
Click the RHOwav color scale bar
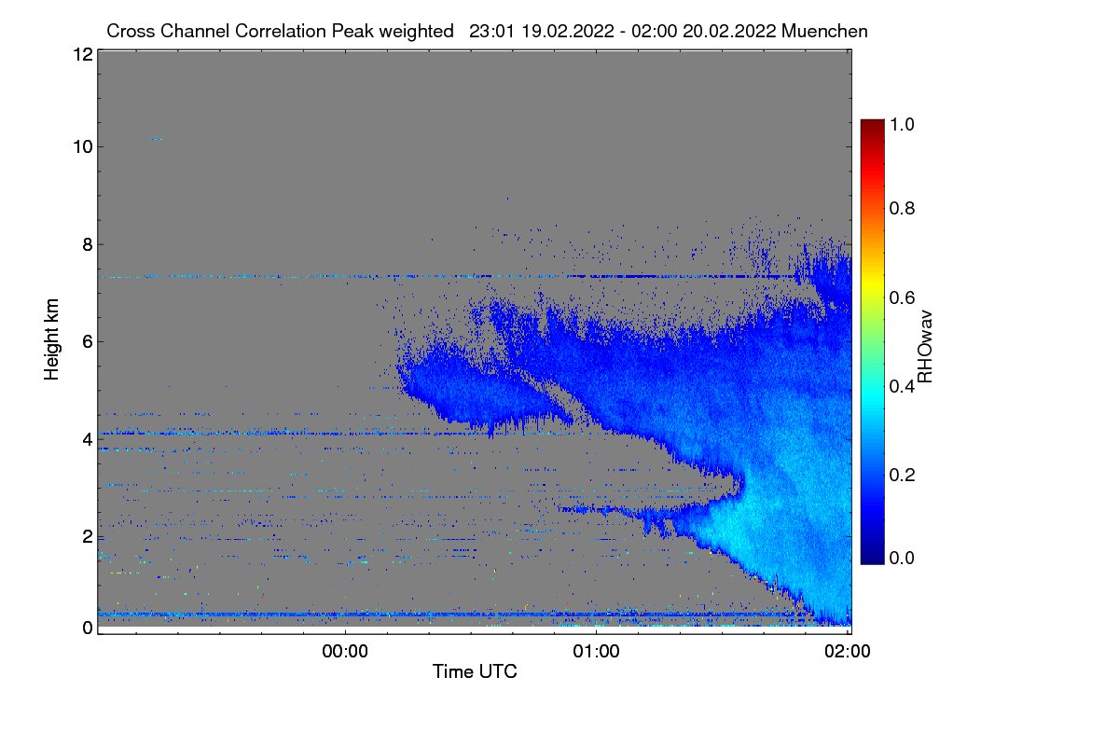coord(872,341)
